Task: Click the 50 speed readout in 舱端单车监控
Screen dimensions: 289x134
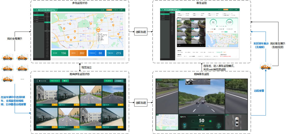Action: coord(202,121)
